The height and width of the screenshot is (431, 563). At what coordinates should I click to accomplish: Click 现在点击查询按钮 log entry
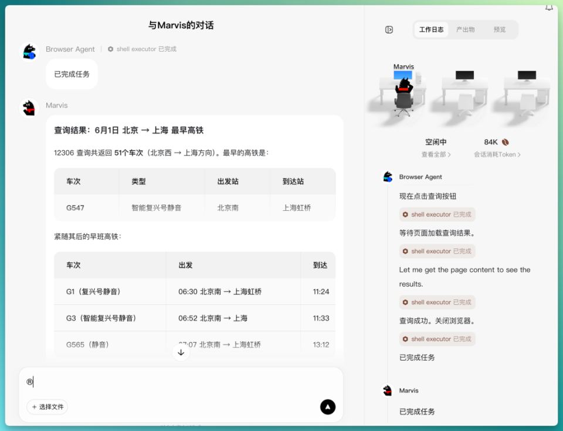tap(428, 196)
